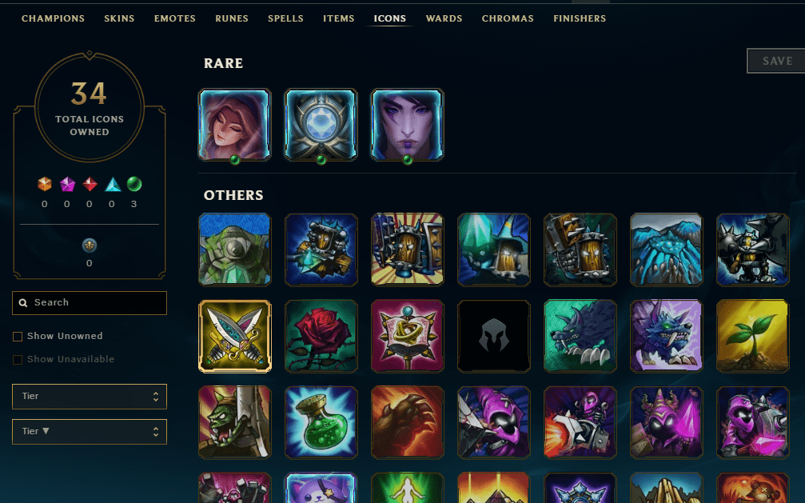Toggle the Show Unavailable checkbox

18,360
